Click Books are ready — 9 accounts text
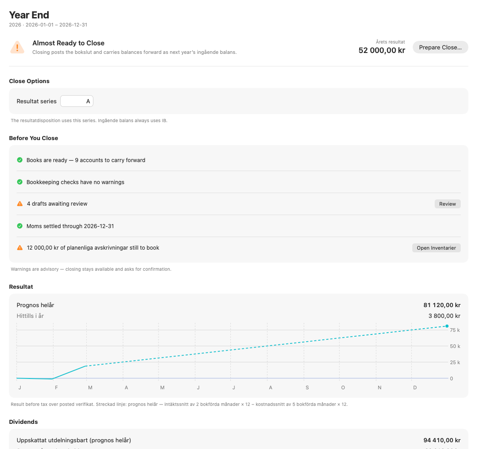 [86, 160]
